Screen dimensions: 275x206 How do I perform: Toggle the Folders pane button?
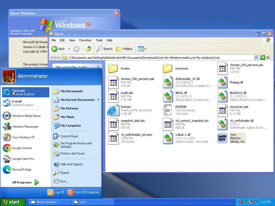click(x=124, y=49)
